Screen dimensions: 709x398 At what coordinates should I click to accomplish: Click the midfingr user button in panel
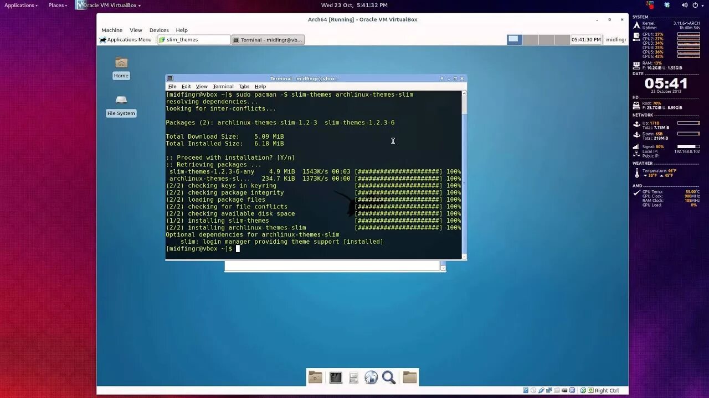pos(616,40)
